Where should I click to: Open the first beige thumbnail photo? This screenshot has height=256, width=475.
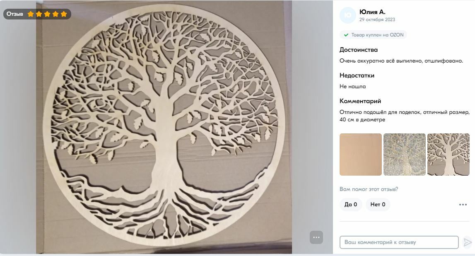click(360, 155)
